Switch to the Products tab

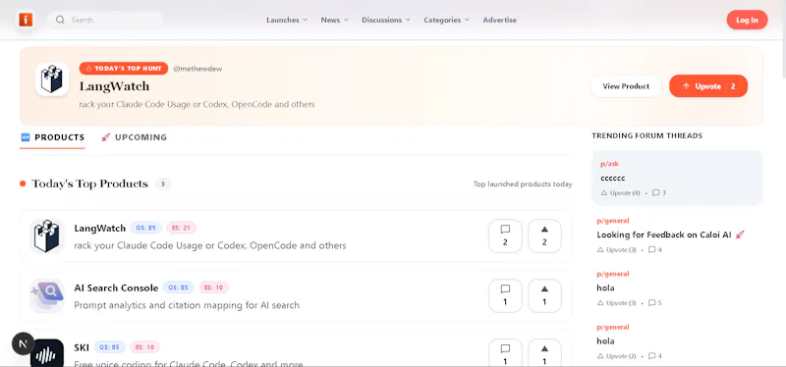point(53,137)
